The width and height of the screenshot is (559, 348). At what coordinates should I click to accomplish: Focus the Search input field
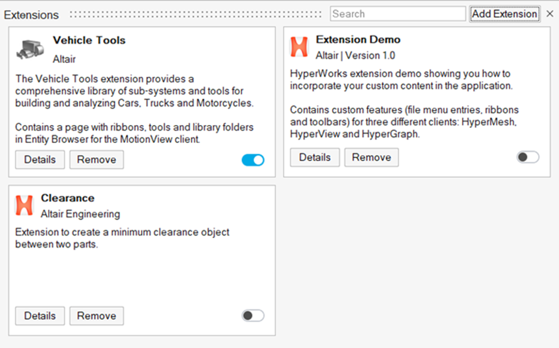pos(398,14)
